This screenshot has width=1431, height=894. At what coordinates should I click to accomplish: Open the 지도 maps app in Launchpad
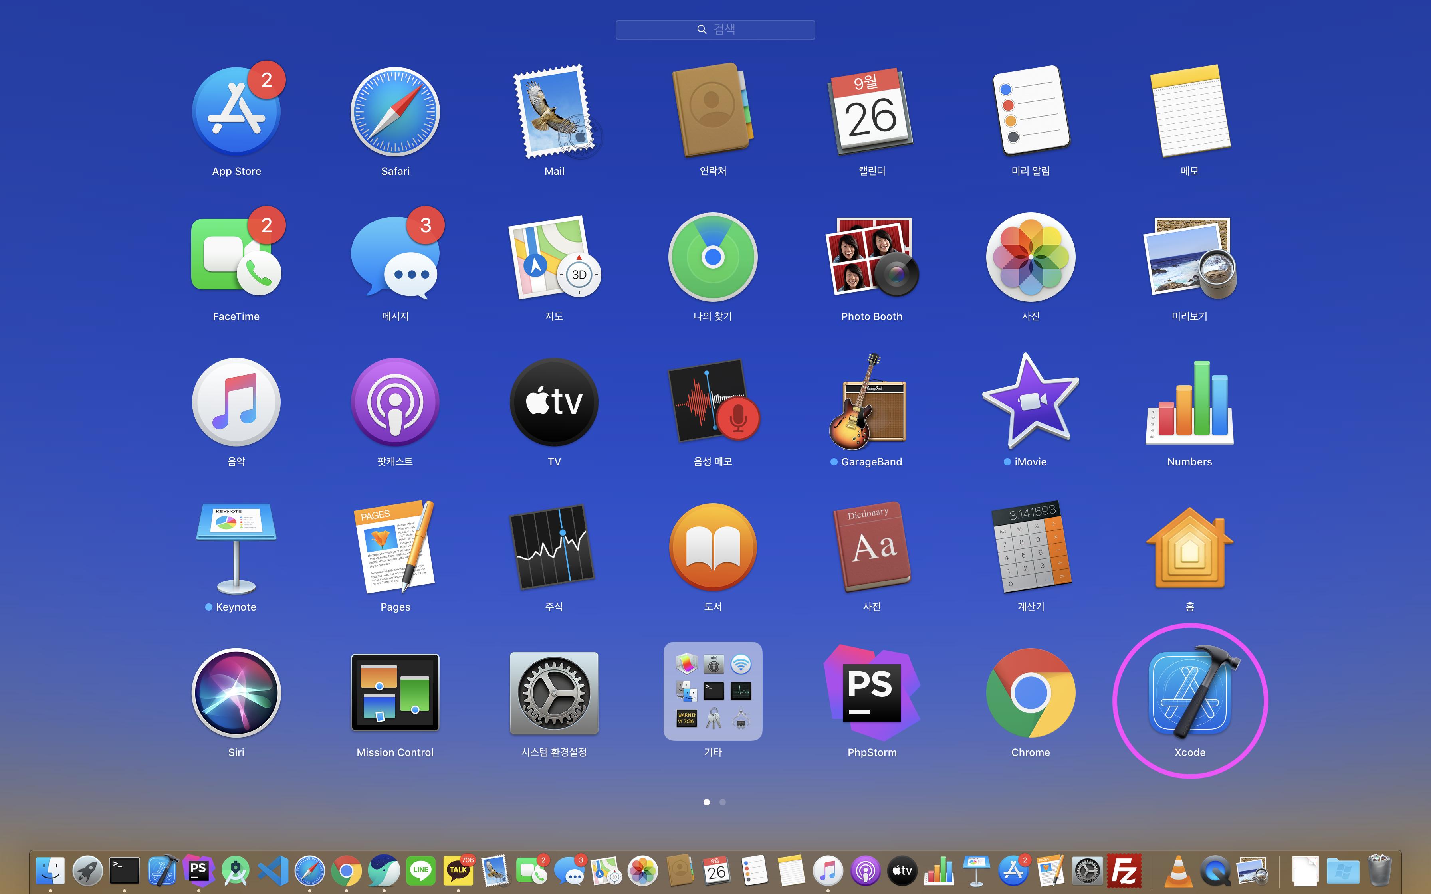[554, 257]
